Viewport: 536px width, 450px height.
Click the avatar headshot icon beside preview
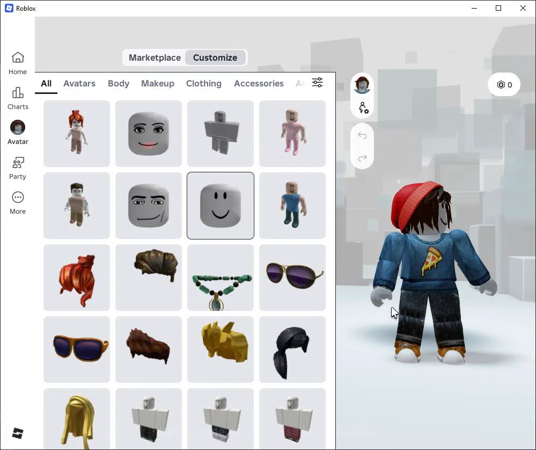(x=362, y=85)
